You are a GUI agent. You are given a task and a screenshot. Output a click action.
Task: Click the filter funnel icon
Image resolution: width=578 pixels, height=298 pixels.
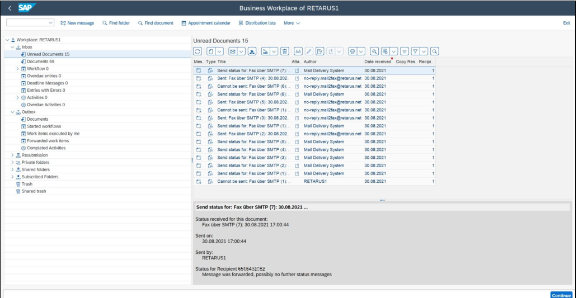coord(417,52)
